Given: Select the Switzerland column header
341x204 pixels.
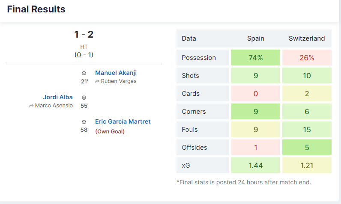Looking at the screenshot, I should coord(307,38).
